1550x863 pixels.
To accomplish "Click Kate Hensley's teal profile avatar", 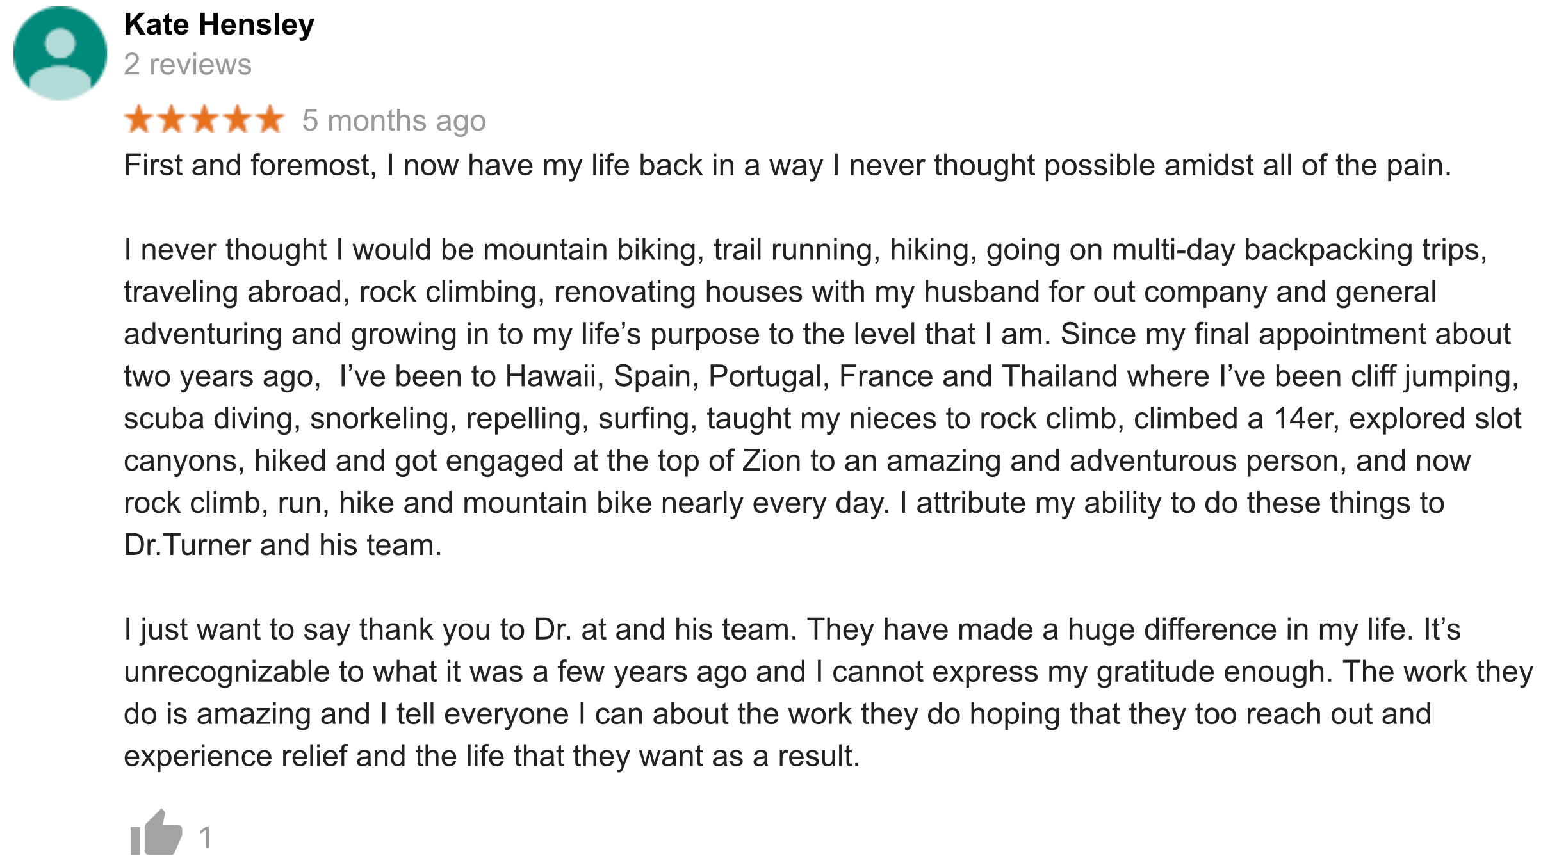I will [x=60, y=53].
